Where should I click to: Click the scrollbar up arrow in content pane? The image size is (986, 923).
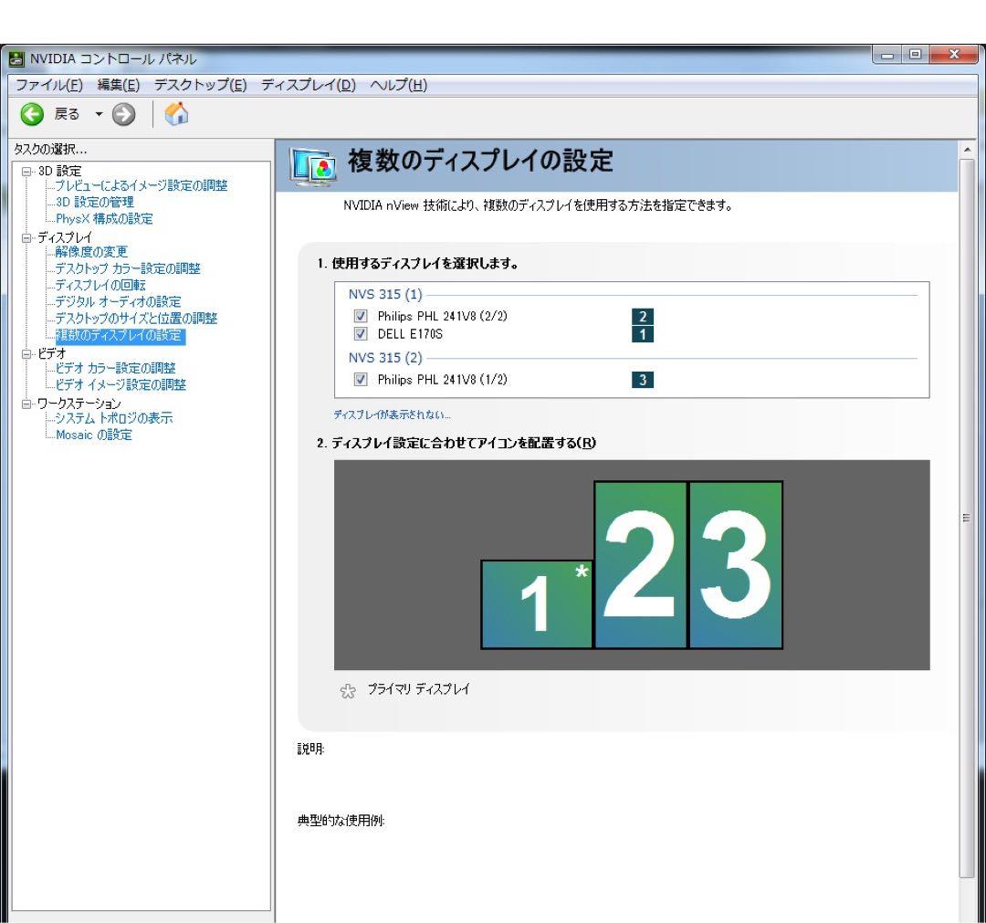(967, 150)
